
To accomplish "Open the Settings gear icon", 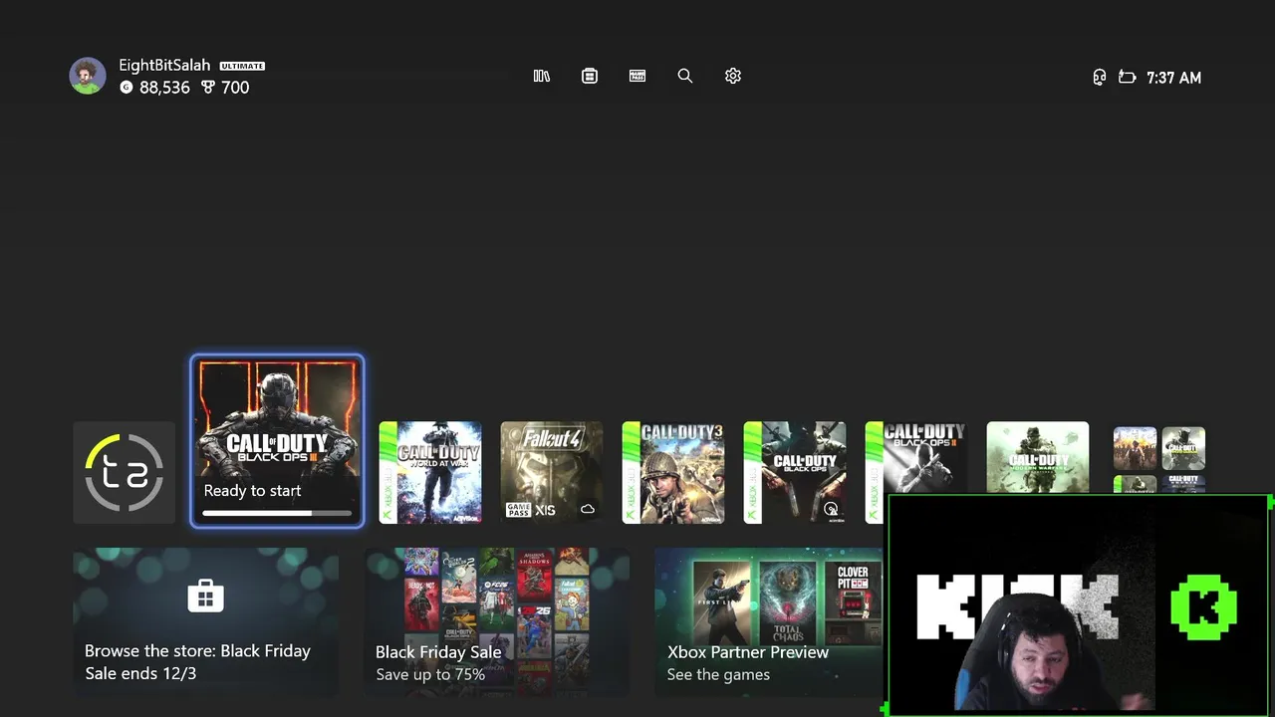I will [733, 76].
